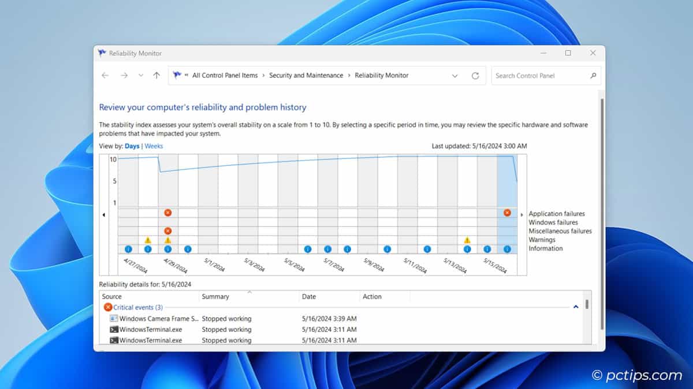Image resolution: width=693 pixels, height=389 pixels.
Task: Click the up one level arrow
Action: [x=156, y=75]
